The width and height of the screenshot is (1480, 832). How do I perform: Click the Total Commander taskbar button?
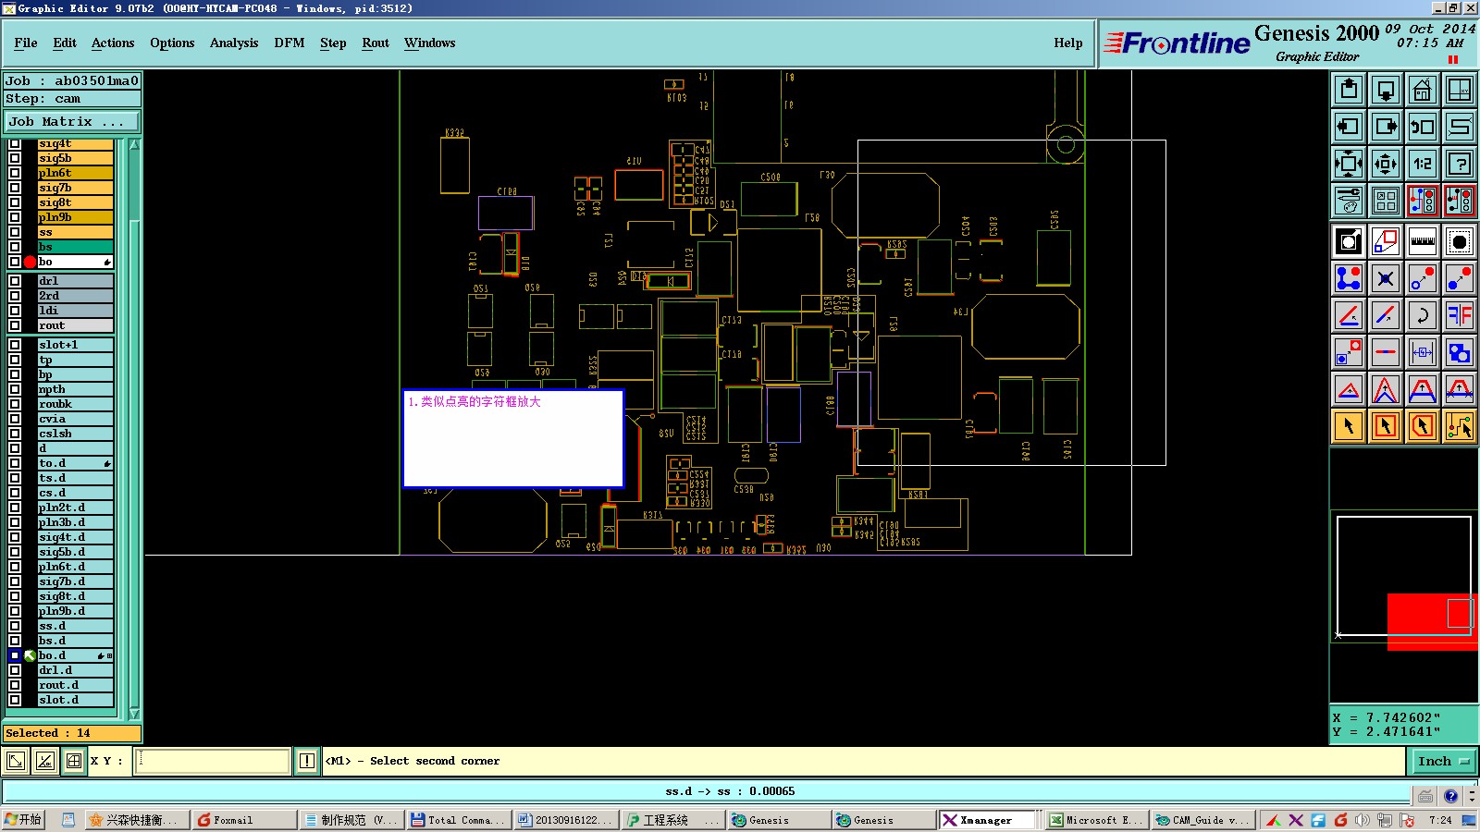point(459,820)
